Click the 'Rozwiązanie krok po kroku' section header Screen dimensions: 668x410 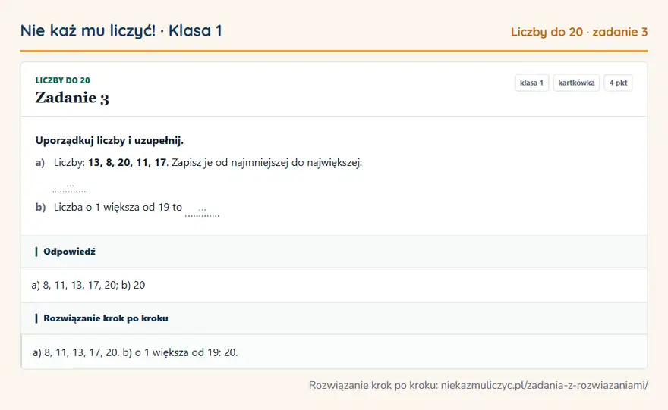point(334,318)
